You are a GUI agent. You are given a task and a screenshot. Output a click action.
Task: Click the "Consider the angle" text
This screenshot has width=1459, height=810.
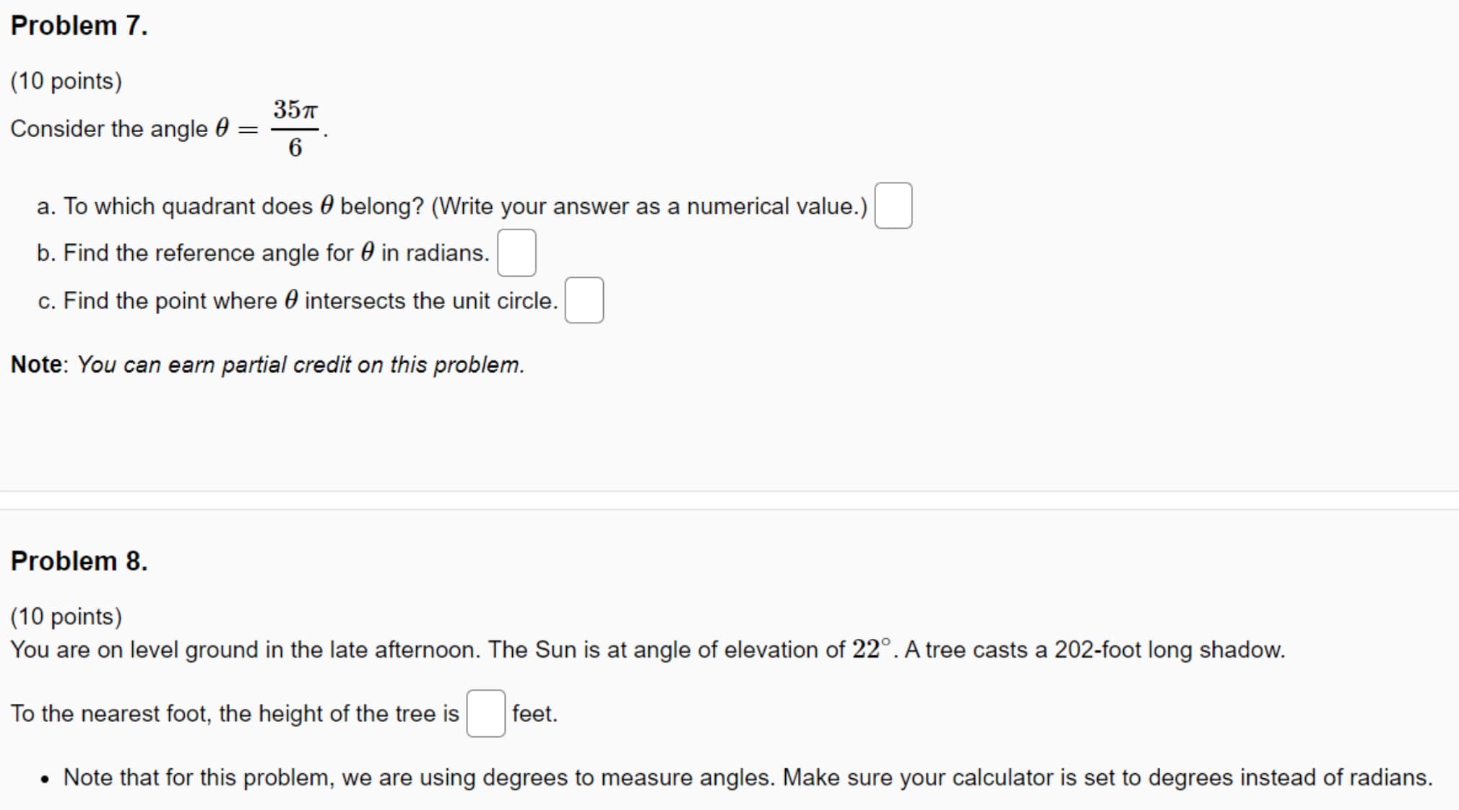click(x=108, y=129)
